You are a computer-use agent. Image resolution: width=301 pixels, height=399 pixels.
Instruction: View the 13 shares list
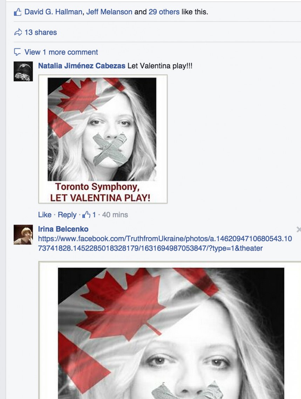pos(41,32)
